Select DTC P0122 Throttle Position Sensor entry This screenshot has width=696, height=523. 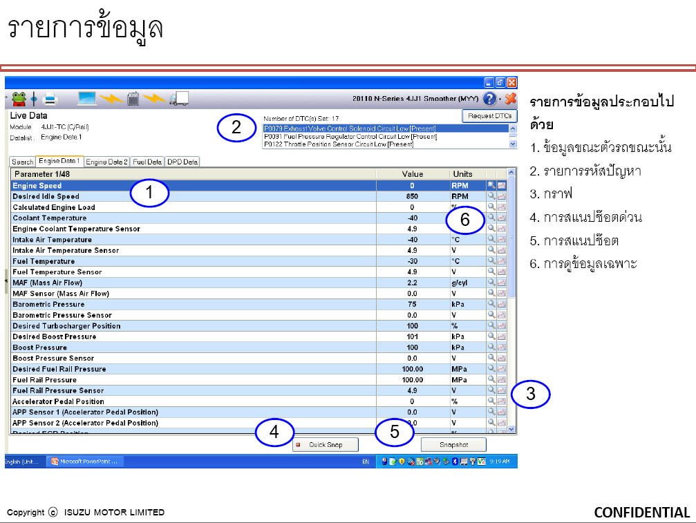385,144
